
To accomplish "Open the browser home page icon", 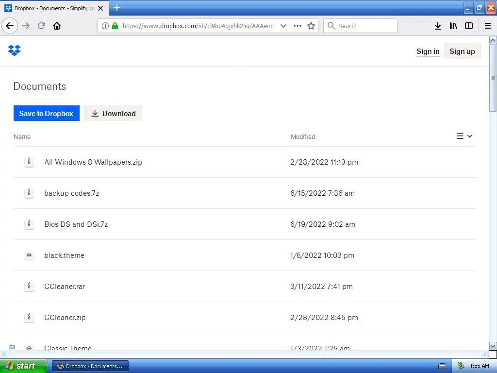I will click(57, 26).
